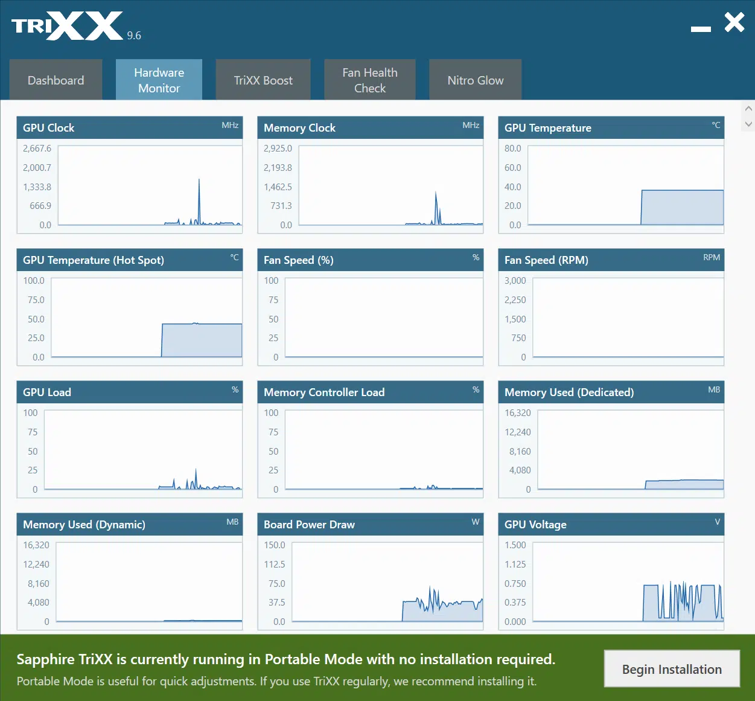
Task: Click the Memory Used (Dedicated) panel header
Action: point(611,392)
